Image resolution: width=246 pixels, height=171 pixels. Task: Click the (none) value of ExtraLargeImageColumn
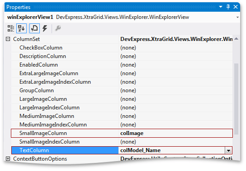click(x=128, y=73)
